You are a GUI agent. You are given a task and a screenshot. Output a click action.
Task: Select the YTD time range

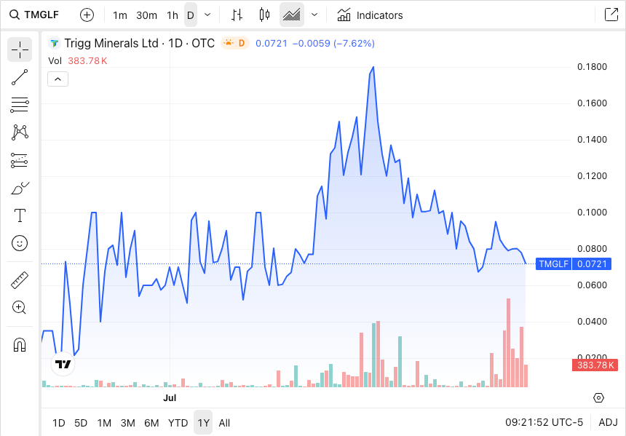click(x=178, y=423)
